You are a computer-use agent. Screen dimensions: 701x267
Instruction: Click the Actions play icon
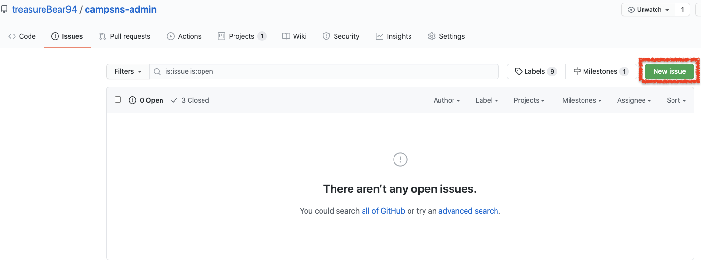coord(171,36)
